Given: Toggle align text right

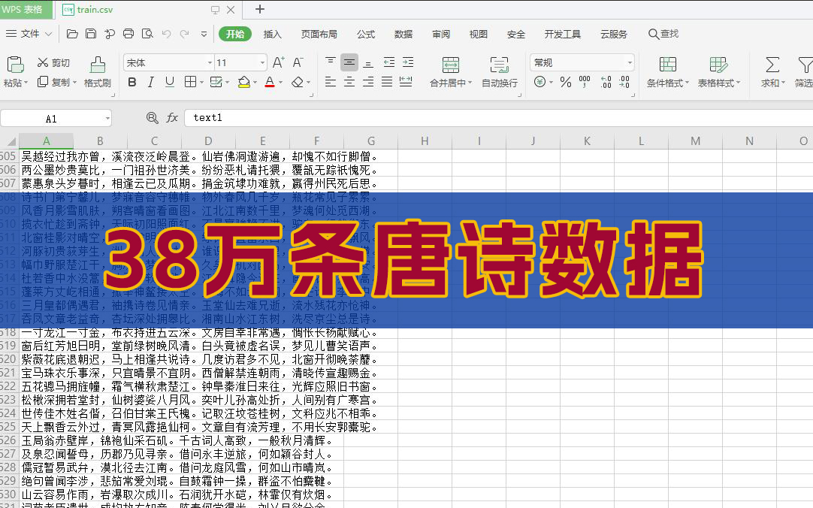Looking at the screenshot, I should click(368, 82).
